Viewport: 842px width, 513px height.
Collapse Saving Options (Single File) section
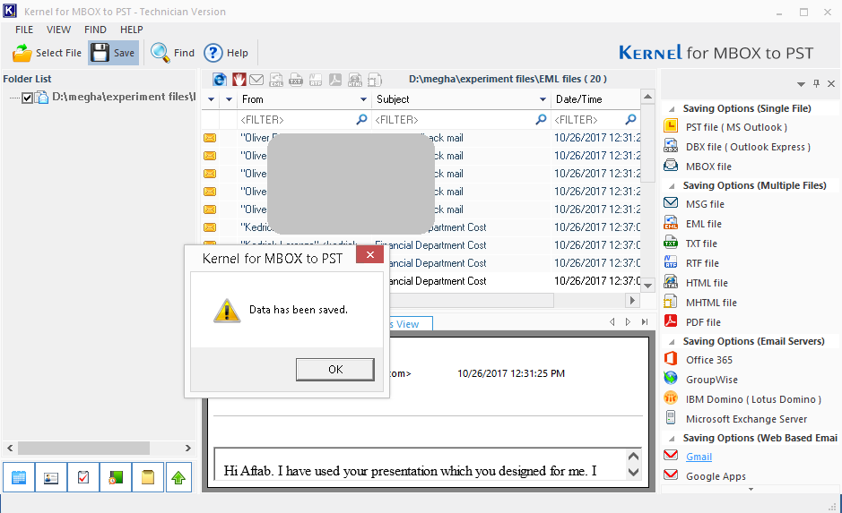point(672,109)
